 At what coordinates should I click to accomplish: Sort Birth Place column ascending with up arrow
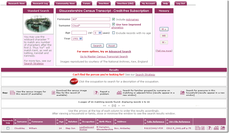(97, 120)
